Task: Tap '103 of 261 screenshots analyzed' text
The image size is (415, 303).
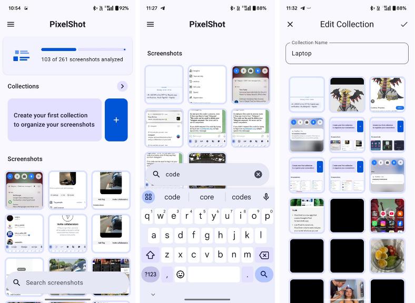Action: point(82,59)
